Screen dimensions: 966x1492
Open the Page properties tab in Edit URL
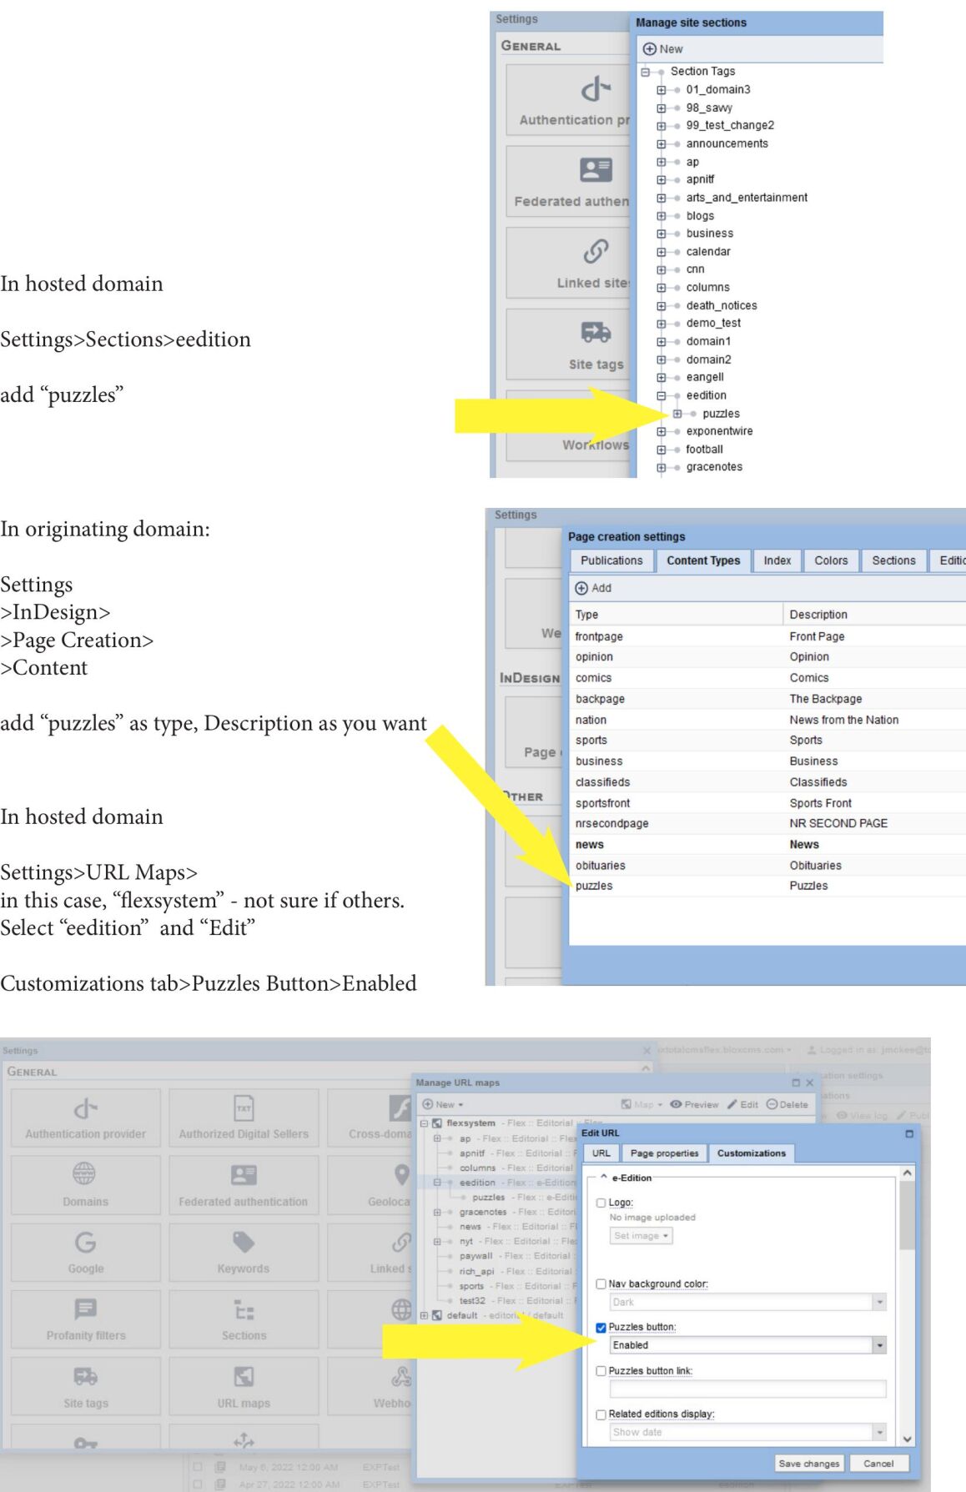pos(664,1153)
